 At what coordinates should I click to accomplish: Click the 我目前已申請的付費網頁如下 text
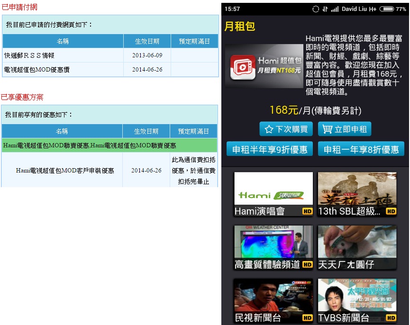tap(49, 25)
